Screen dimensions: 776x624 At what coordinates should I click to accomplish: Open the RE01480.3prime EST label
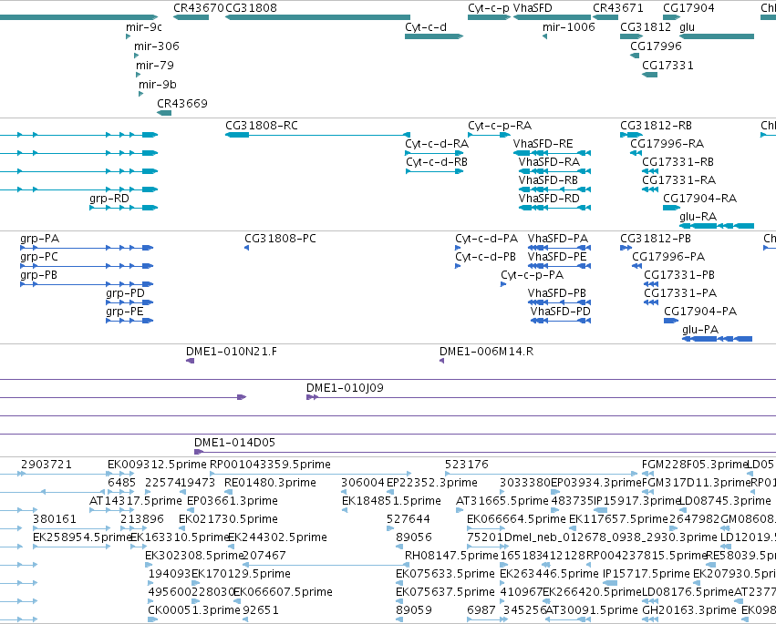point(270,483)
